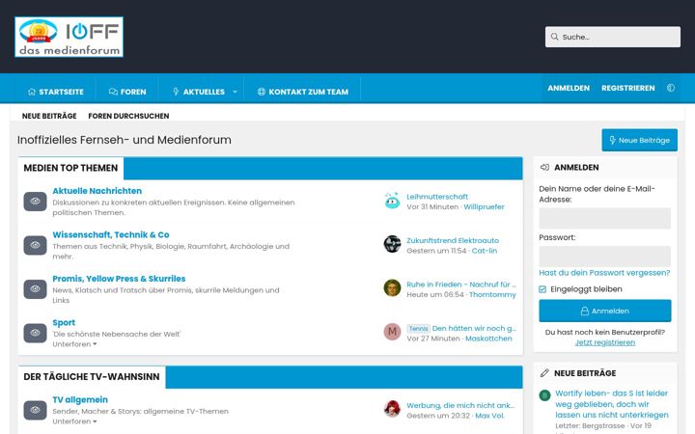
Task: Open Cat-lin's user profile link
Action: point(484,251)
